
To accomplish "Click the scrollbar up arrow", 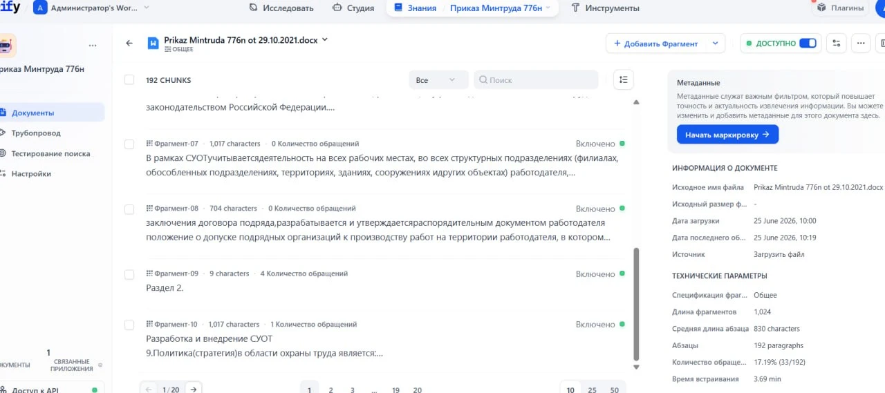I will [636, 102].
